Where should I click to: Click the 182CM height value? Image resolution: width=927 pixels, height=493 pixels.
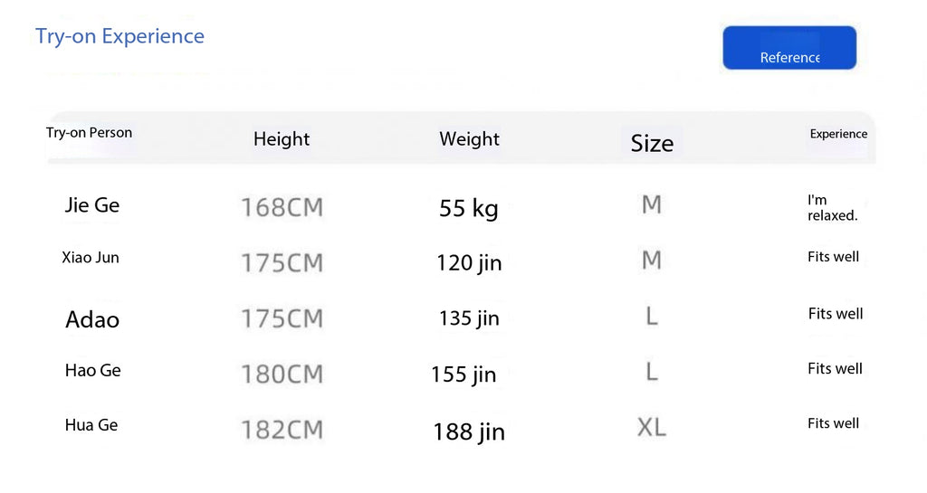(282, 430)
